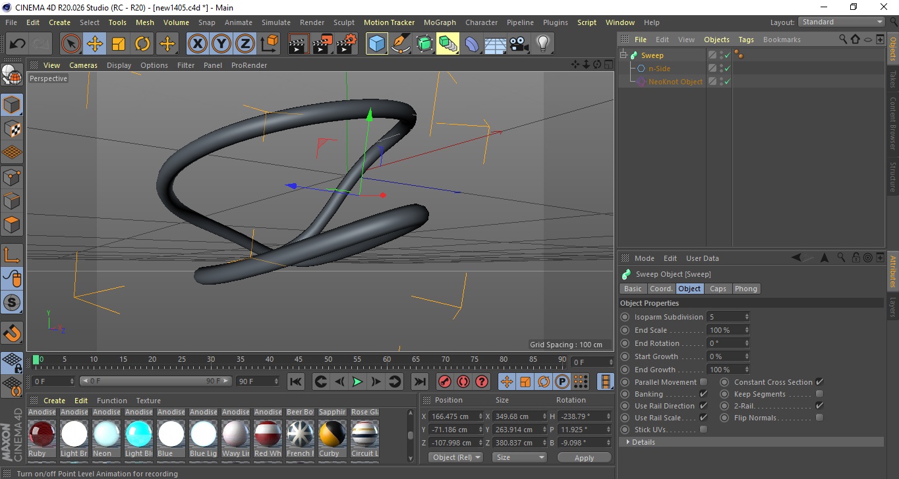Image resolution: width=899 pixels, height=479 pixels.
Task: Open the Layout Standard dropdown
Action: (x=842, y=22)
